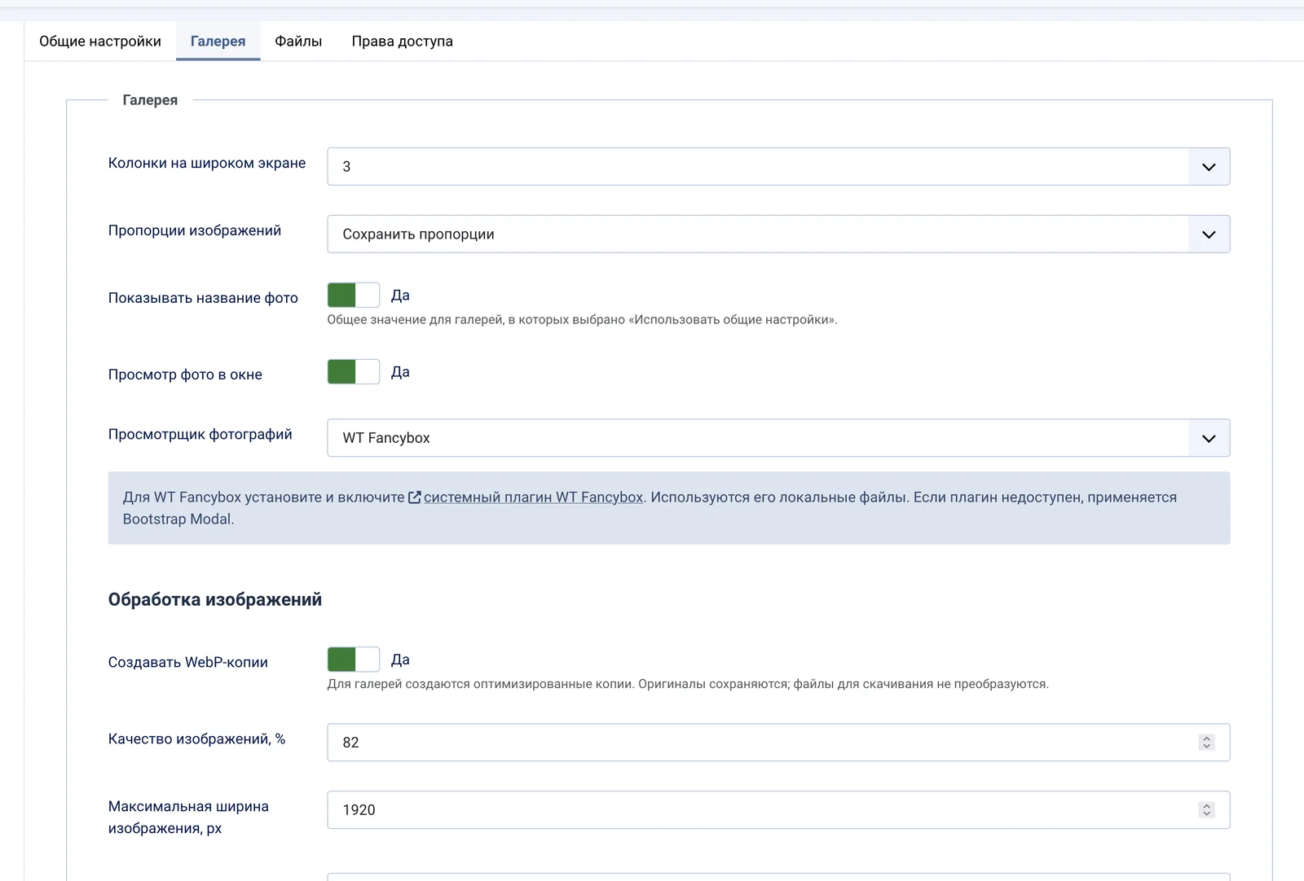Go to the "Права доступа" tab
1304x881 pixels.
point(403,42)
